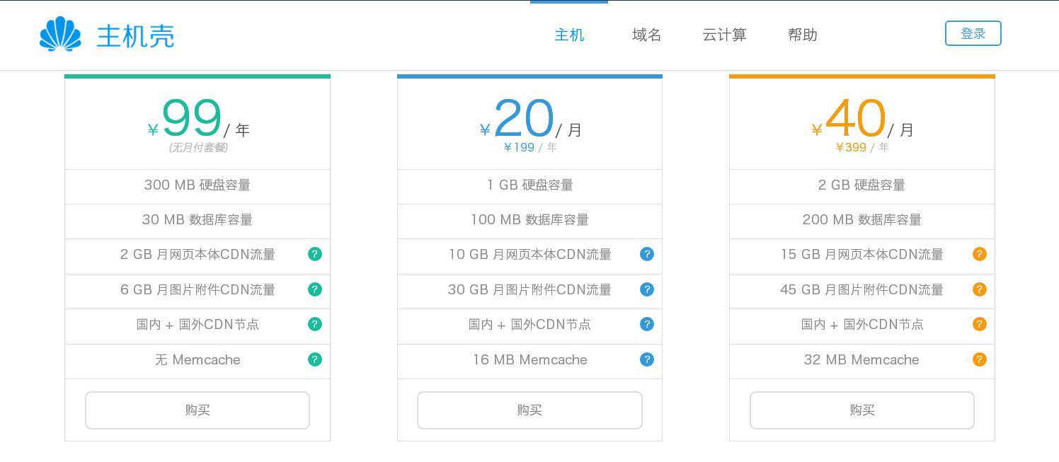Click the ¥199 yearly price text
The width and height of the screenshot is (1059, 462).
(x=519, y=147)
